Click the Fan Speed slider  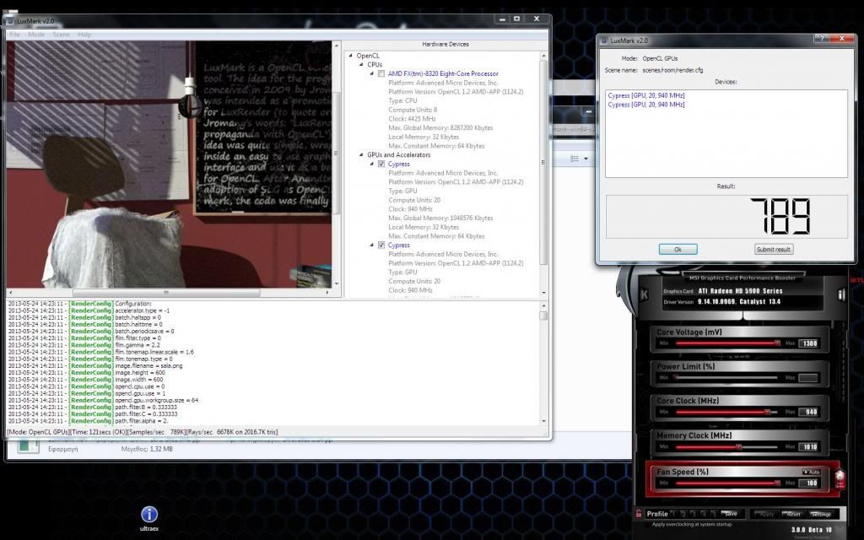(x=726, y=483)
